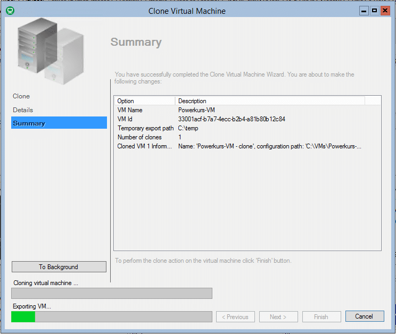The width and height of the screenshot is (396, 334).
Task: Close the Clone Virtual Machine window
Action: [x=385, y=11]
